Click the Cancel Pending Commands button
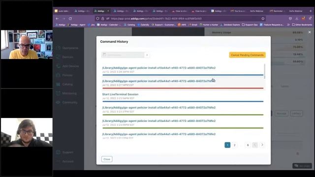The image size is (315, 177). click(x=247, y=55)
